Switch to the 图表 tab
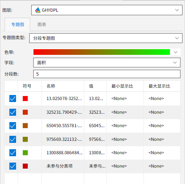185x184 pixels. tap(42, 24)
